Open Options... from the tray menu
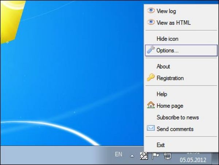This screenshot has width=219, height=165. pos(181,51)
